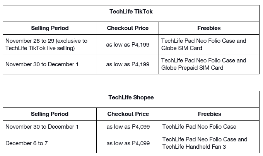Click November 30 to December 1 in Shopee table
This screenshot has width=263, height=156.
click(x=42, y=127)
